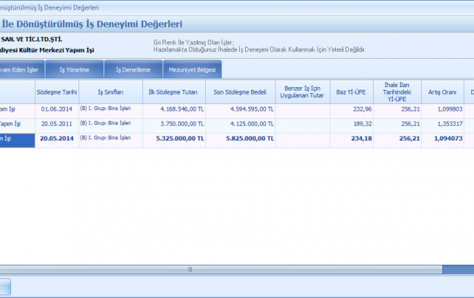Select Benzer İş İçin Uygulanan Tutar header

tap(303, 91)
